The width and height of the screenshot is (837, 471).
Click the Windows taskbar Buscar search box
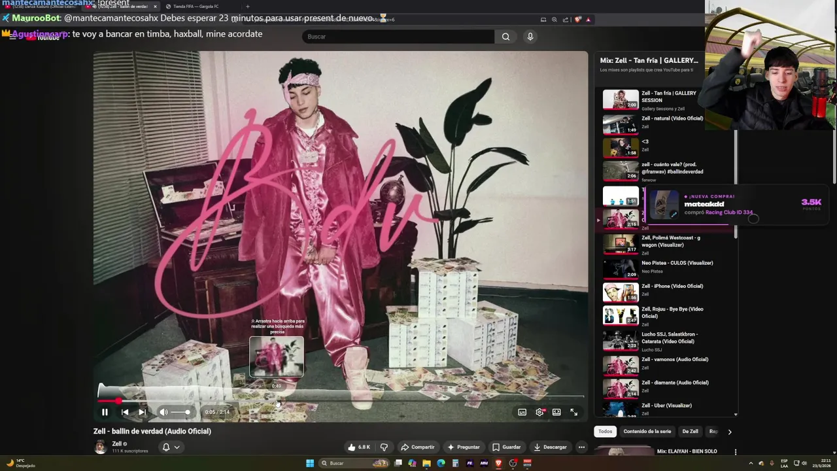point(353,463)
